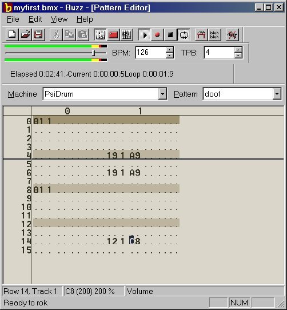Click track column header 0
Screen dimensions: 287x310
pos(67,111)
